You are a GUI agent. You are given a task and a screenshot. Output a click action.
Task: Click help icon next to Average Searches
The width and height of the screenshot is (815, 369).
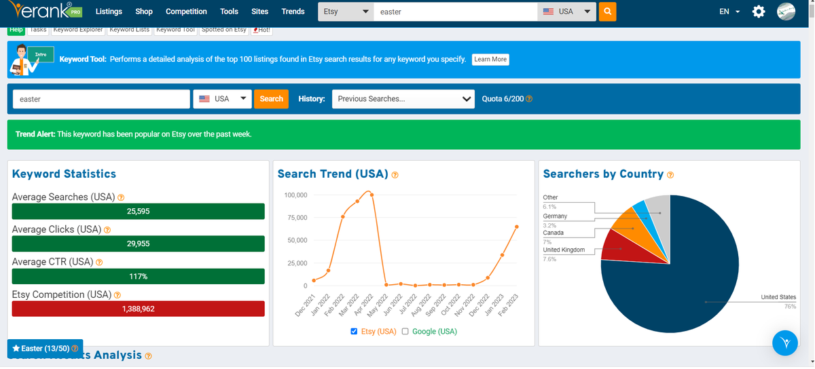click(121, 197)
